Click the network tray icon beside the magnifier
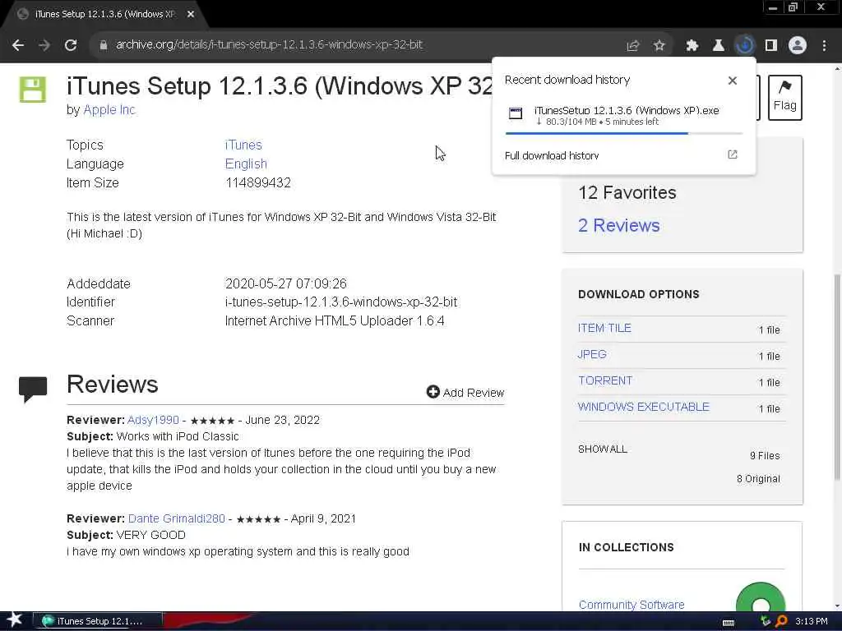 click(x=766, y=621)
